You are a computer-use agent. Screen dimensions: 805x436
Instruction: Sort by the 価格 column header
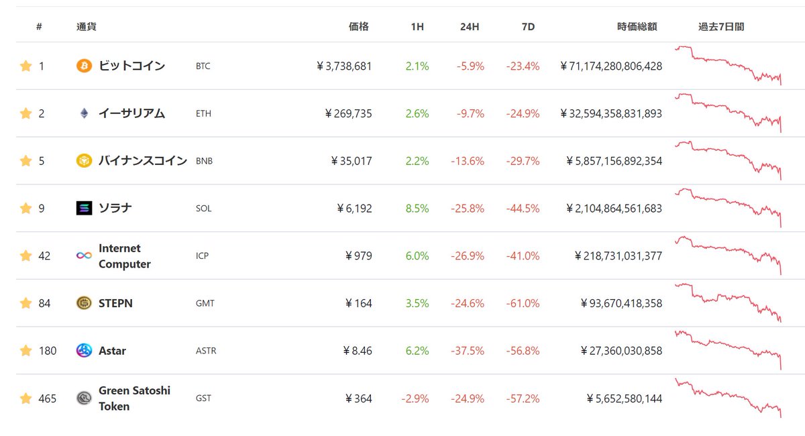click(x=359, y=27)
